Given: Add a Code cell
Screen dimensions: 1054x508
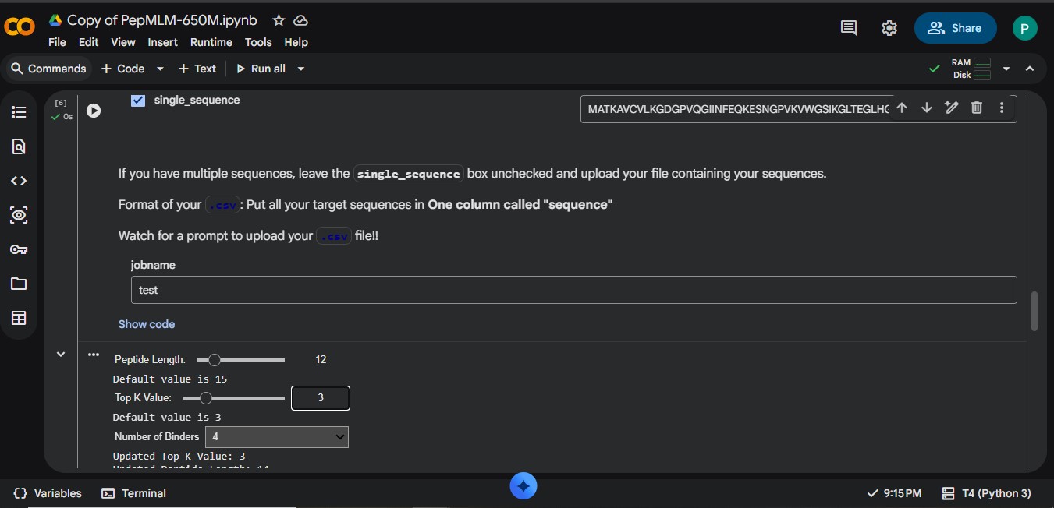Looking at the screenshot, I should pyautogui.click(x=123, y=69).
